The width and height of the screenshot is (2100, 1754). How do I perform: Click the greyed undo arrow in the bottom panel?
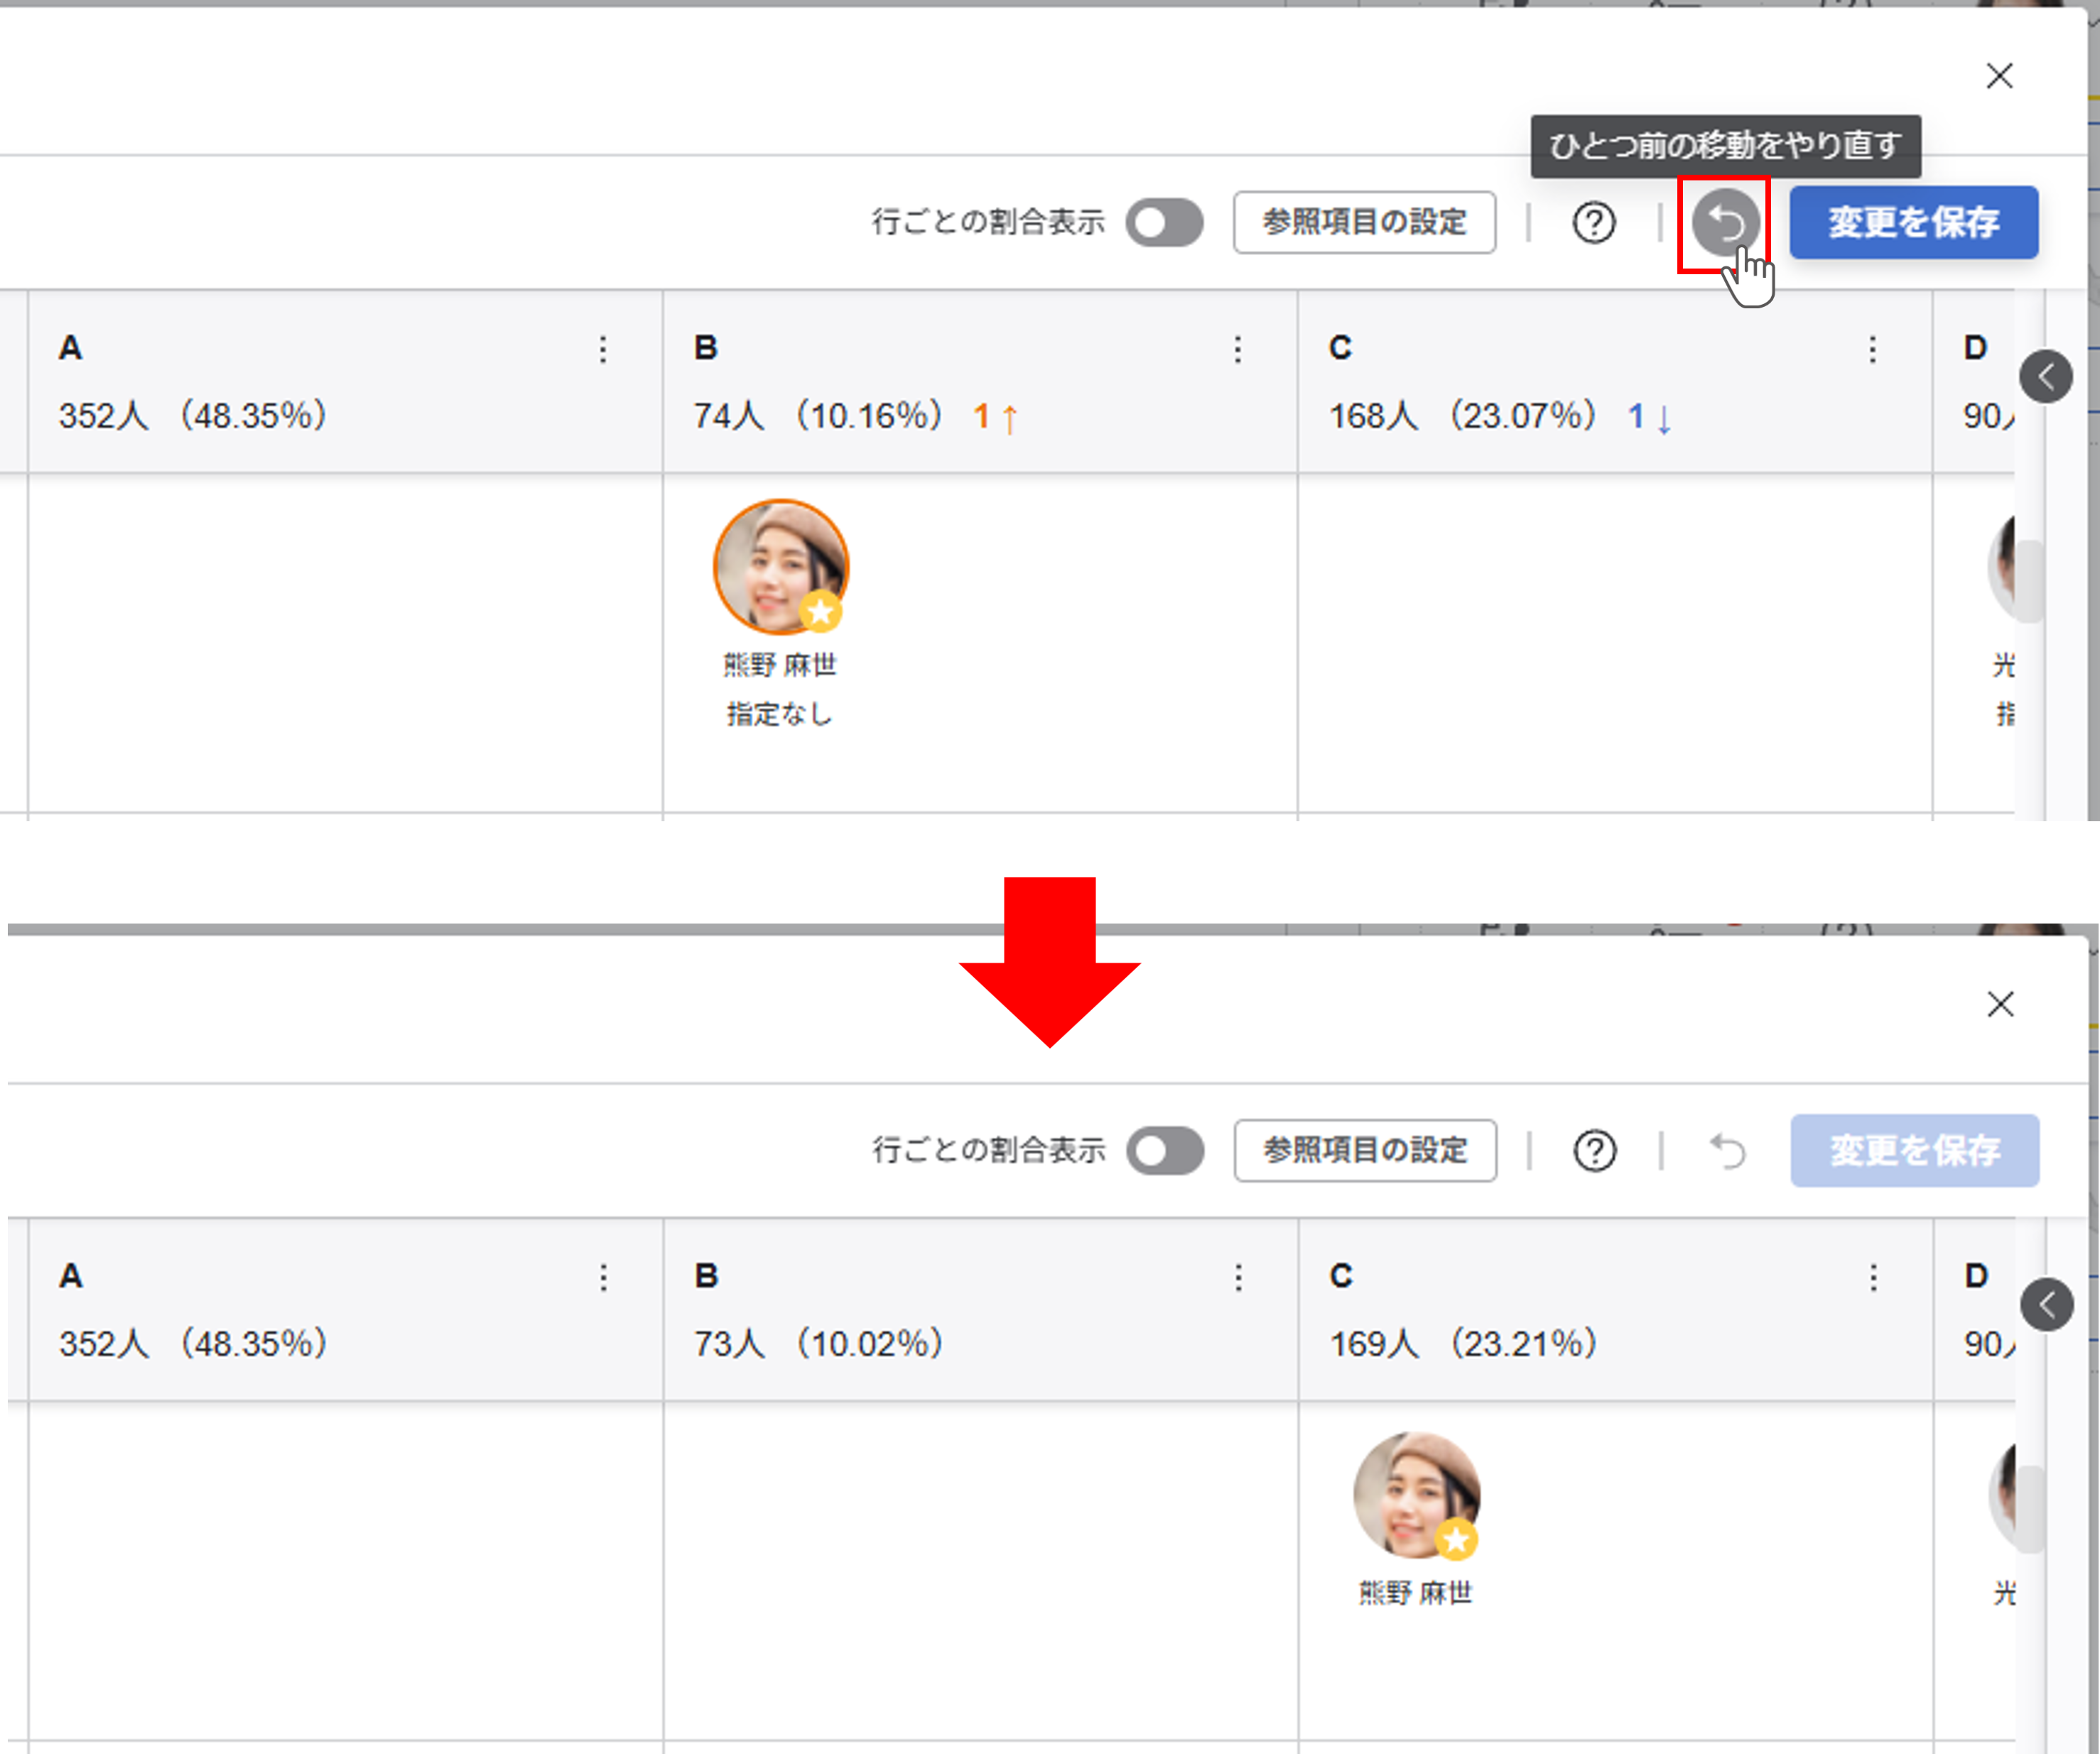[1727, 1150]
